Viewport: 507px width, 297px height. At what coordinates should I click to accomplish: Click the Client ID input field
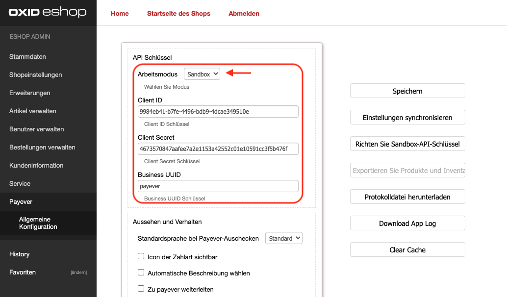[x=218, y=111]
